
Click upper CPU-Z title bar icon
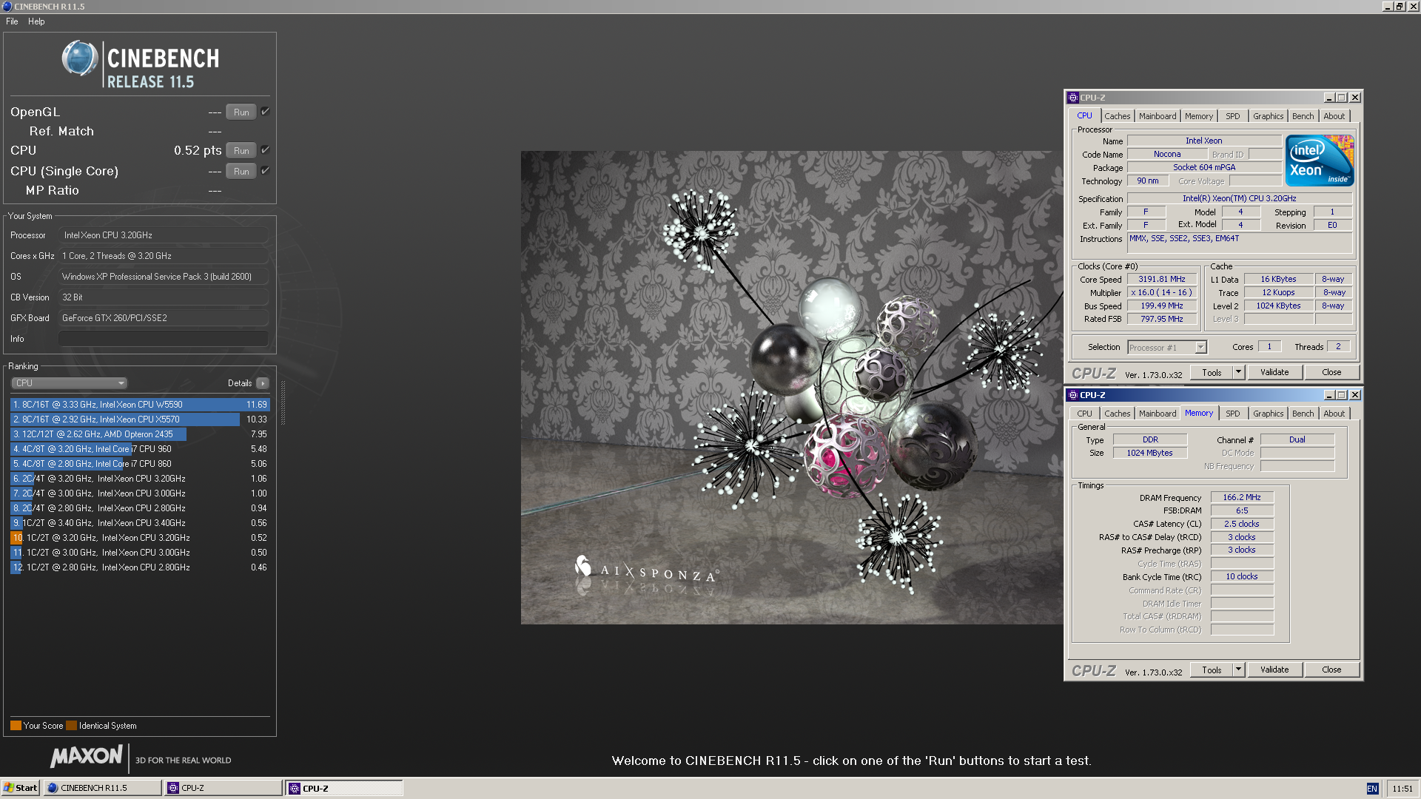(1072, 98)
